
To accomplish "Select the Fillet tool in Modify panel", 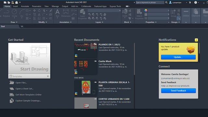I will [44, 14].
